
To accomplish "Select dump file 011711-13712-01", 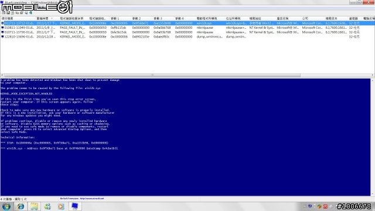I will pyautogui.click(x=19, y=23).
